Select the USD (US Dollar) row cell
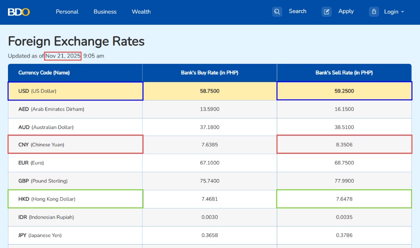Screen dimensions: 420x248 [75, 91]
